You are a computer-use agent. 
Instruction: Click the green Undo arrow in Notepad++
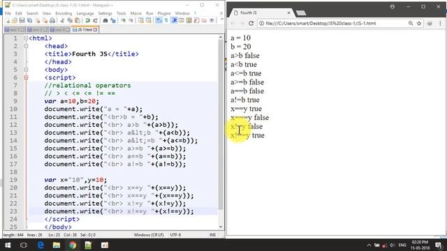pyautogui.click(x=87, y=20)
